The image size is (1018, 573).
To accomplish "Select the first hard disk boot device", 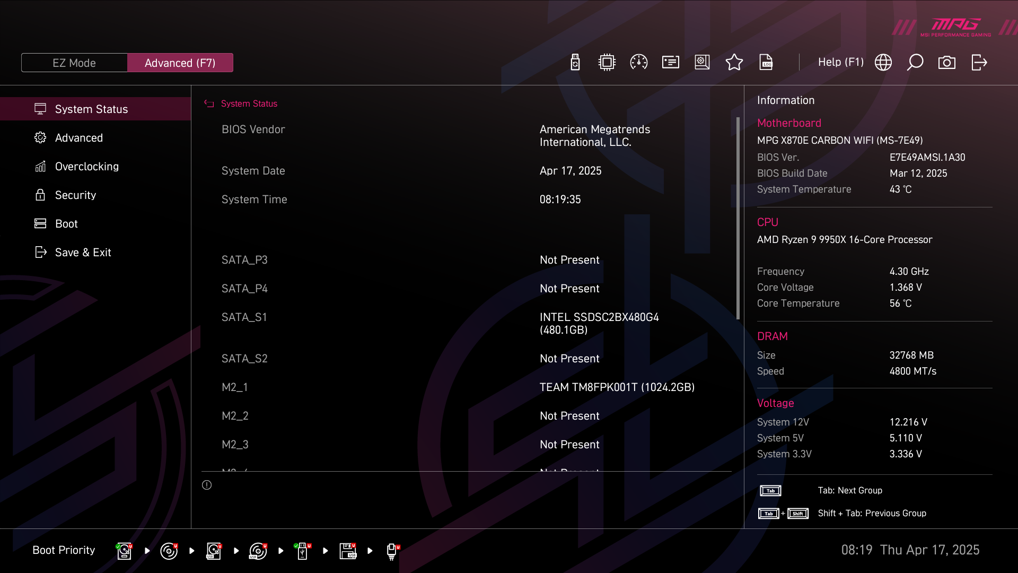I will point(124,551).
